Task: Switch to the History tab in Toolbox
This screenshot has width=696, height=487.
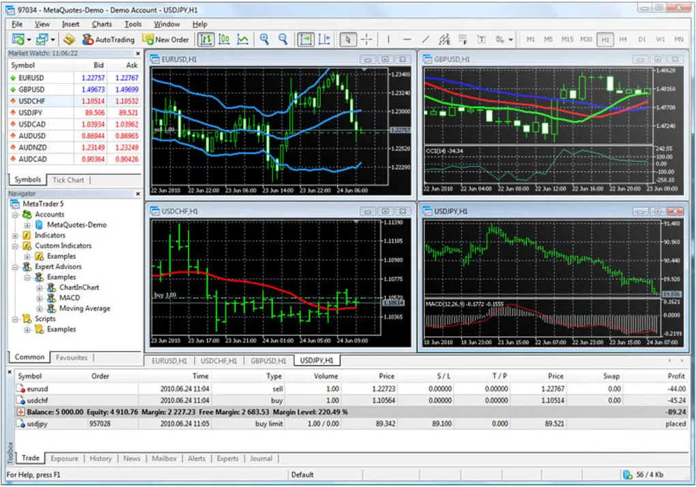Action: click(100, 458)
